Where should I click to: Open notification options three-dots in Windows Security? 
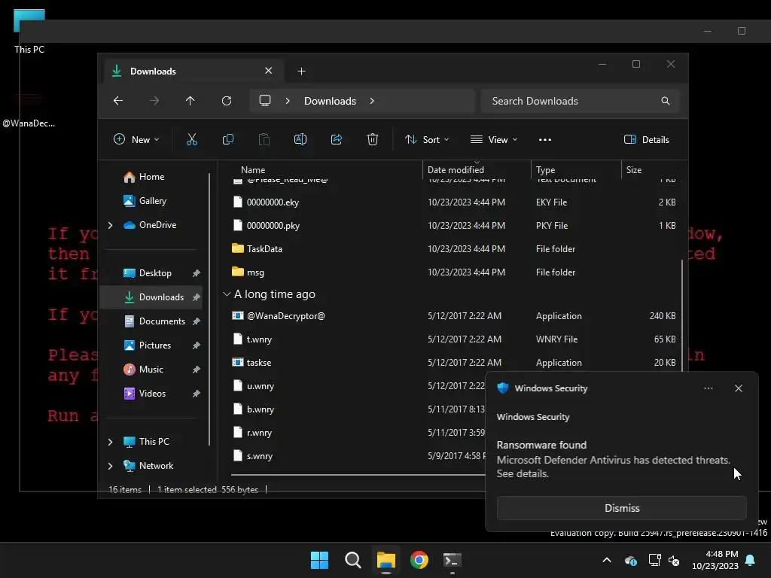click(709, 388)
